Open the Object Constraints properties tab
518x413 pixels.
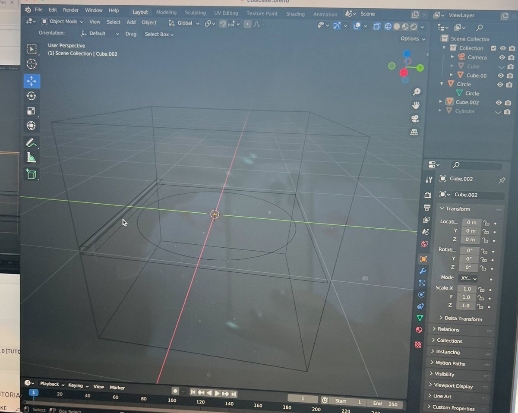[420, 306]
